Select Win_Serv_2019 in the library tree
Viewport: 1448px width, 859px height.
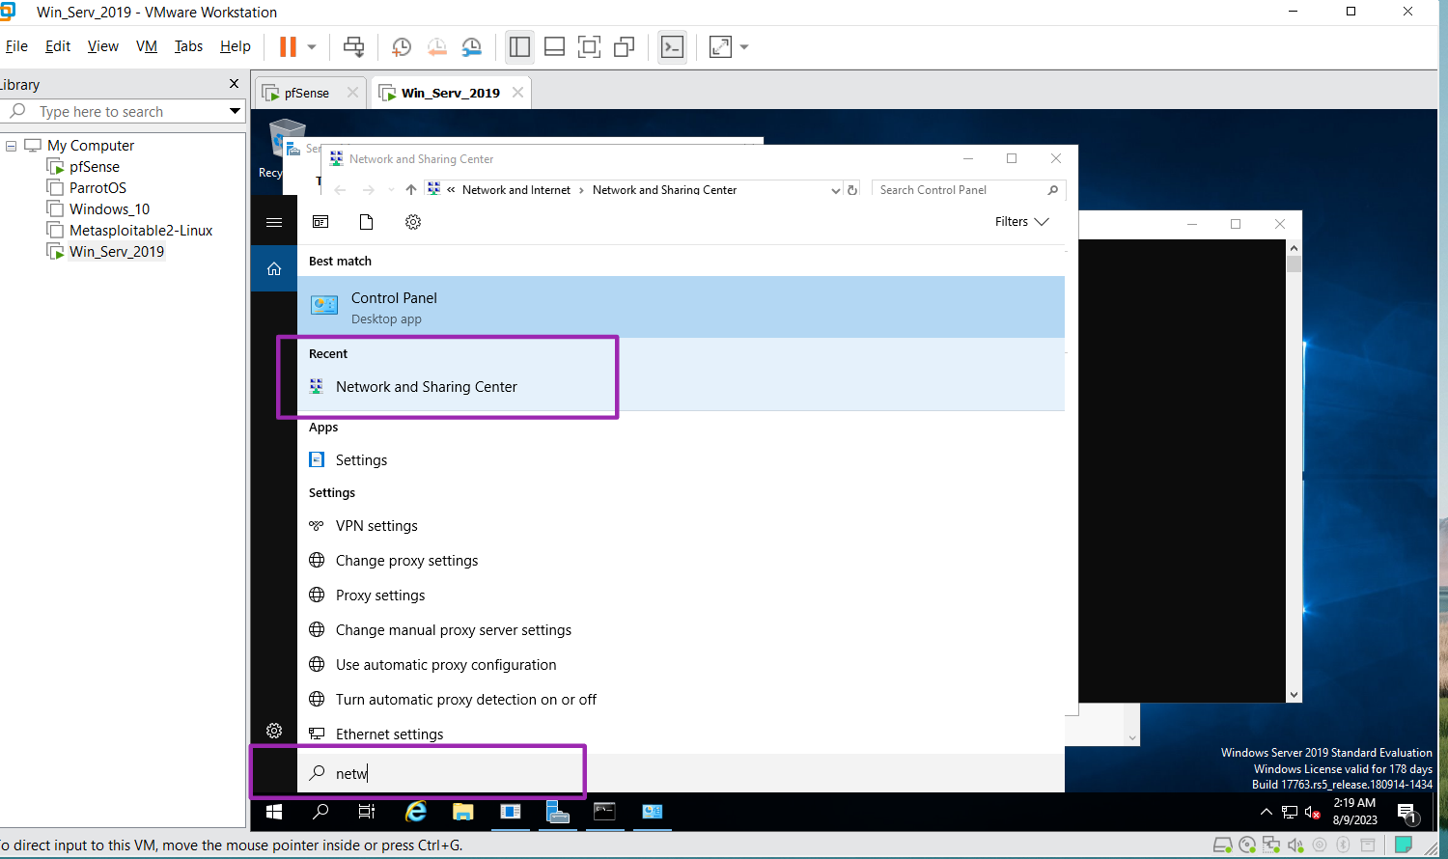[117, 252]
